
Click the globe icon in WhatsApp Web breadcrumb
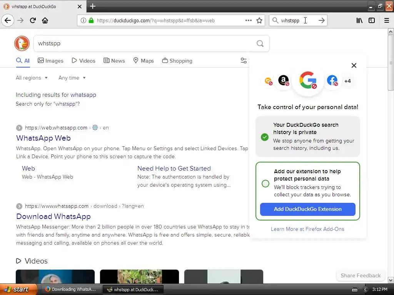pyautogui.click(x=95, y=128)
